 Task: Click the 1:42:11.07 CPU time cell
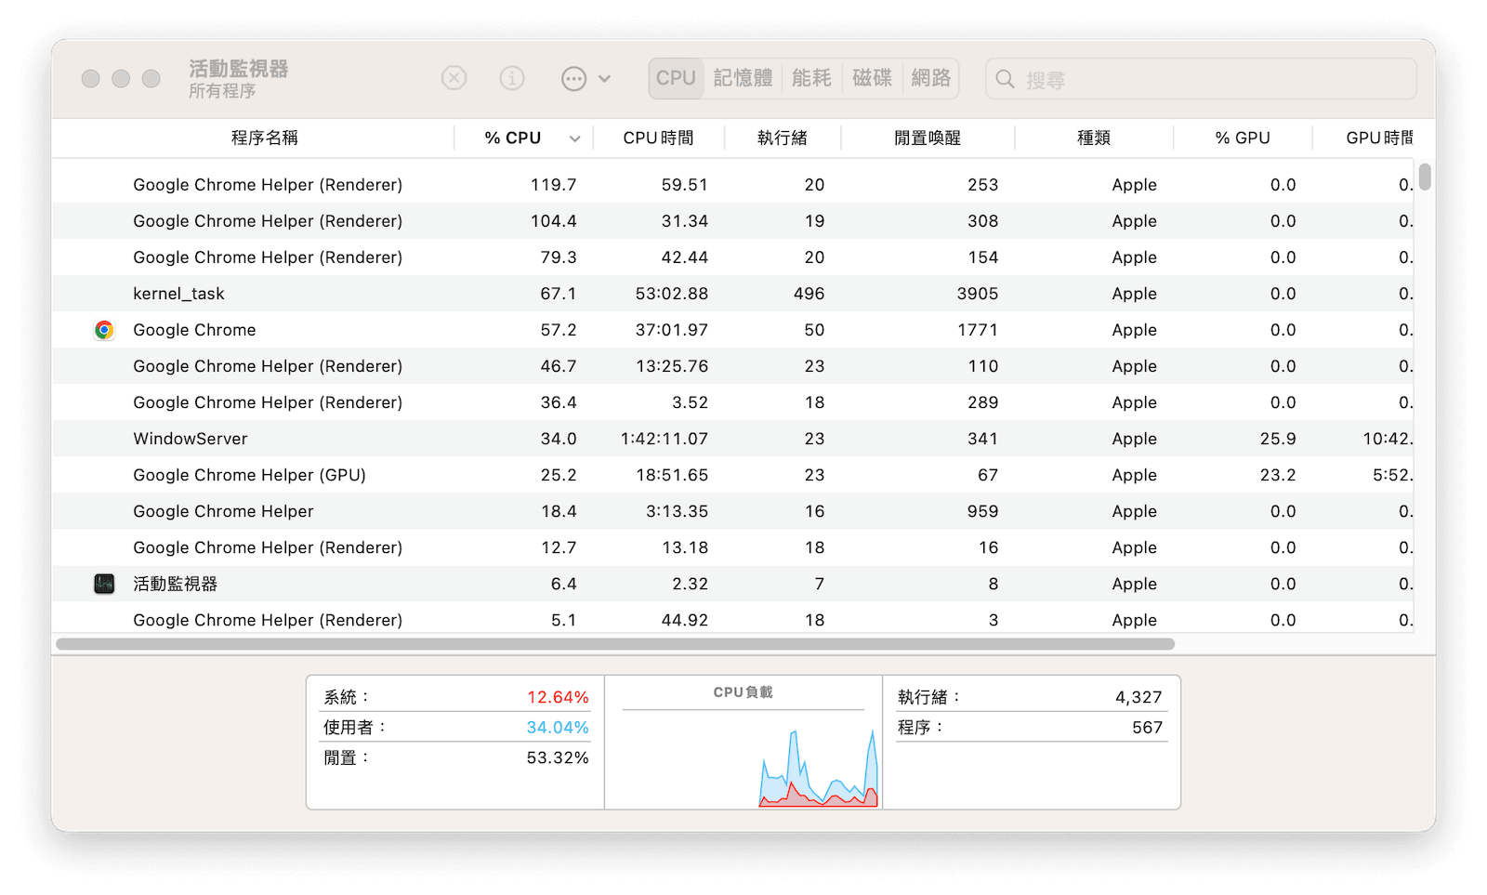click(x=665, y=439)
